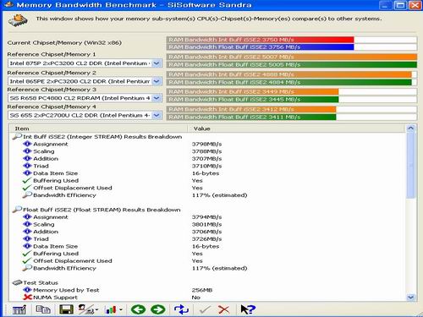This screenshot has width=423, height=317.
Task: Click the results list scroll down arrow
Action: click(x=410, y=297)
